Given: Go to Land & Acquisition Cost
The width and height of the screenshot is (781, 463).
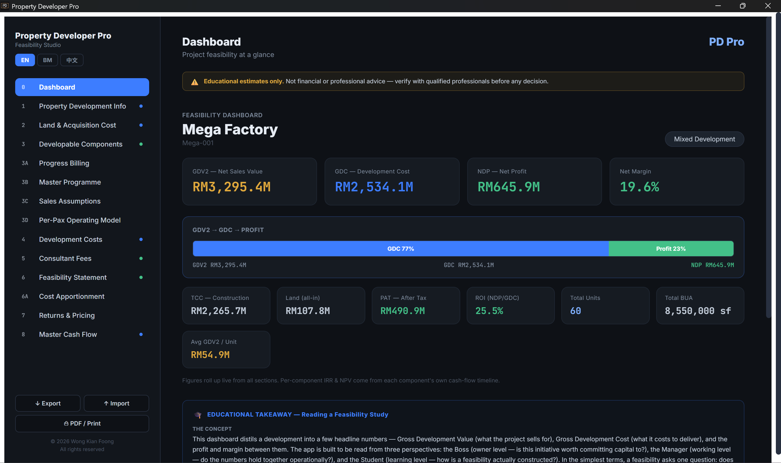Looking at the screenshot, I should pyautogui.click(x=82, y=125).
